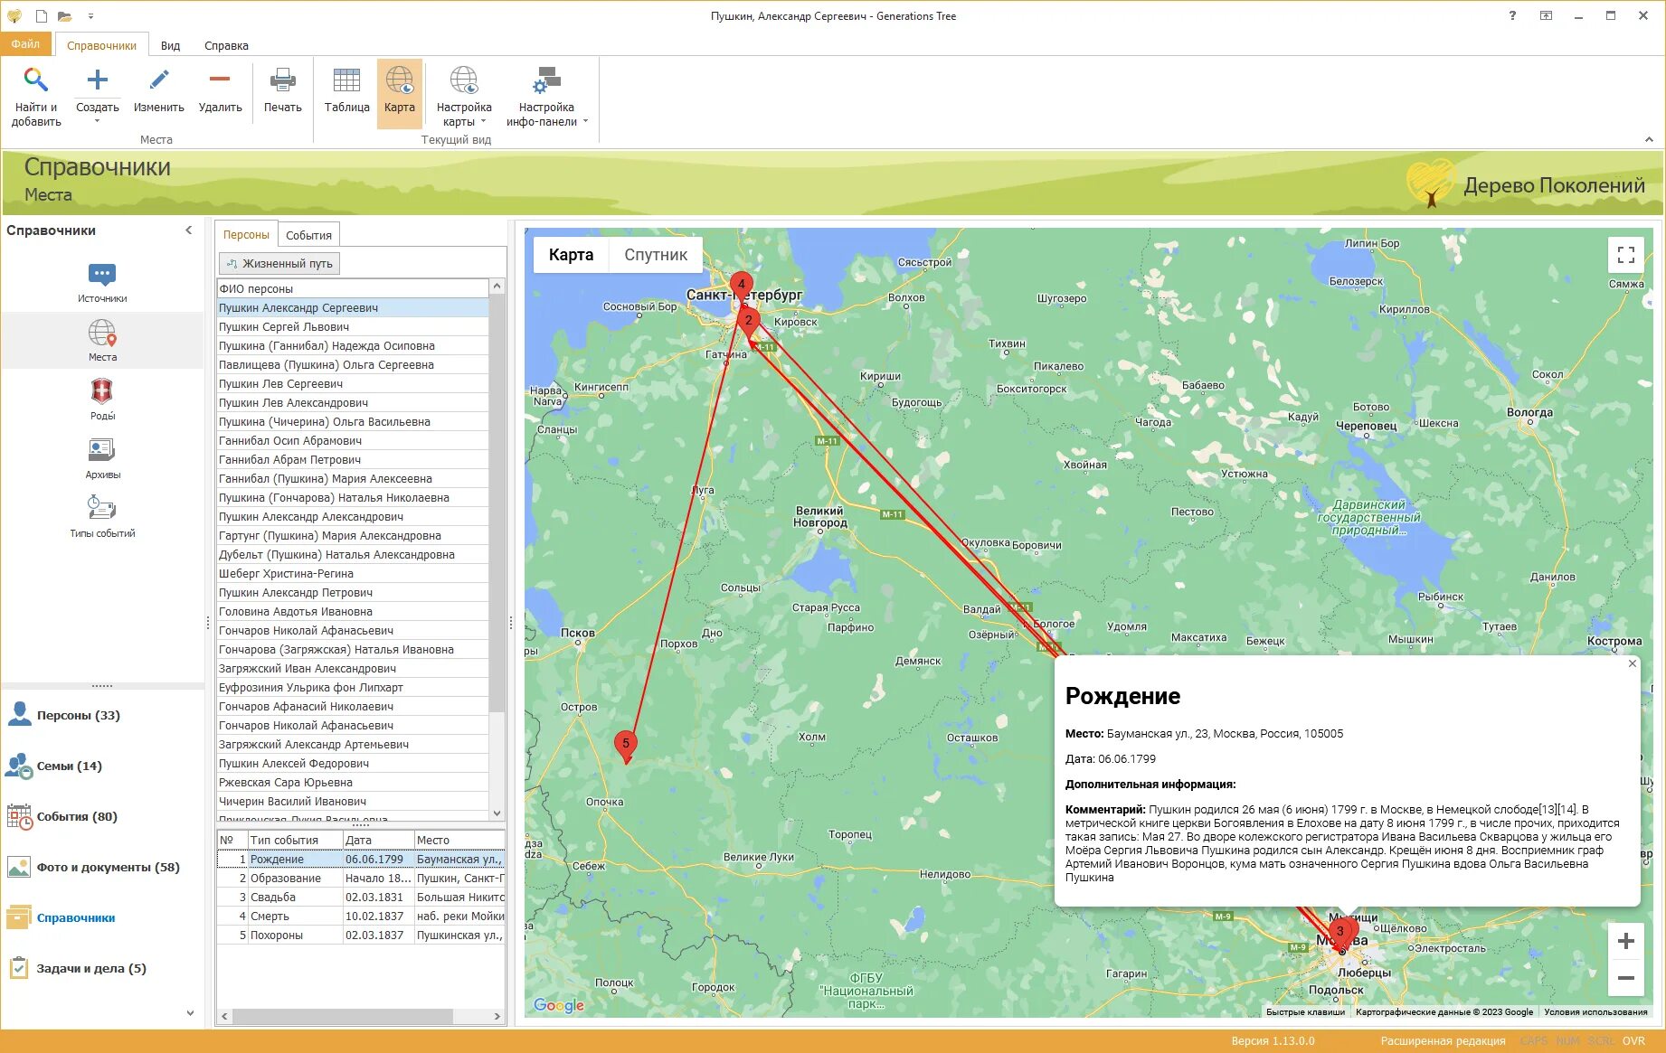Open the Clans shield icon
Screen dimensions: 1666x1053
(x=102, y=391)
